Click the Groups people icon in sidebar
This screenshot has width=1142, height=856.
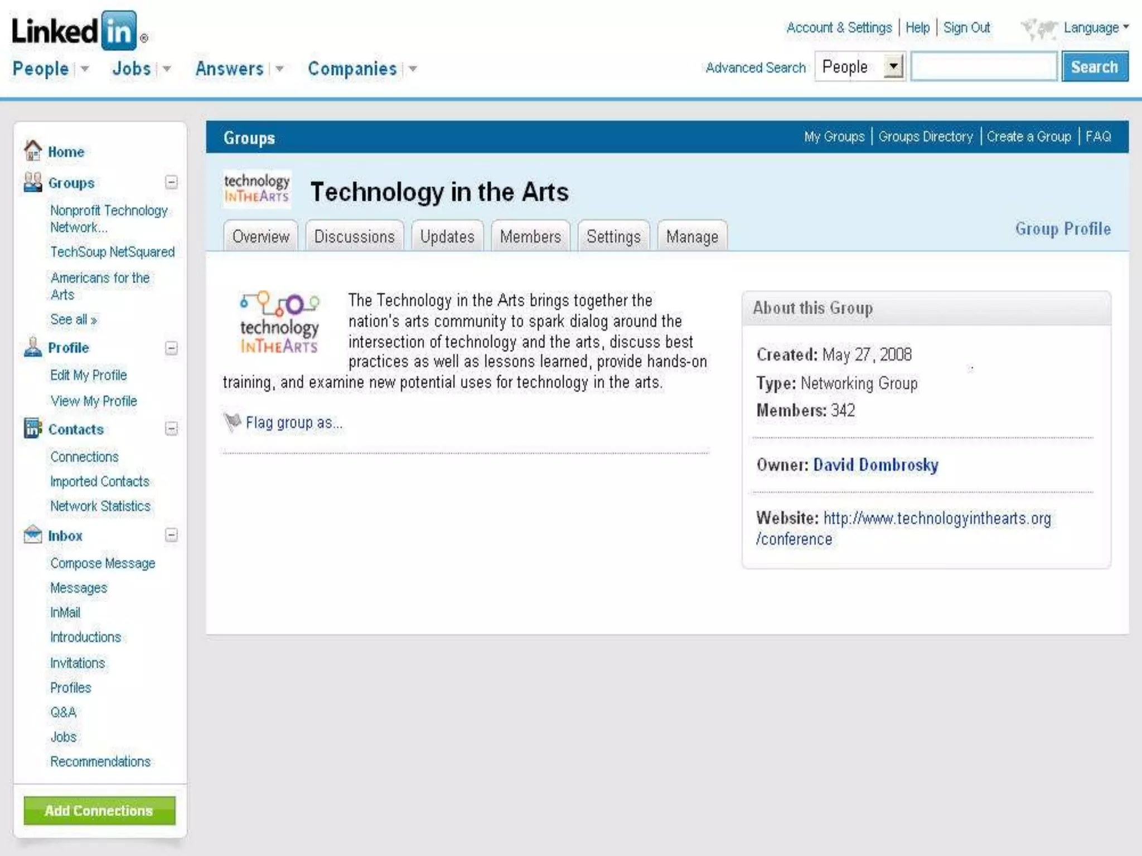pyautogui.click(x=33, y=182)
